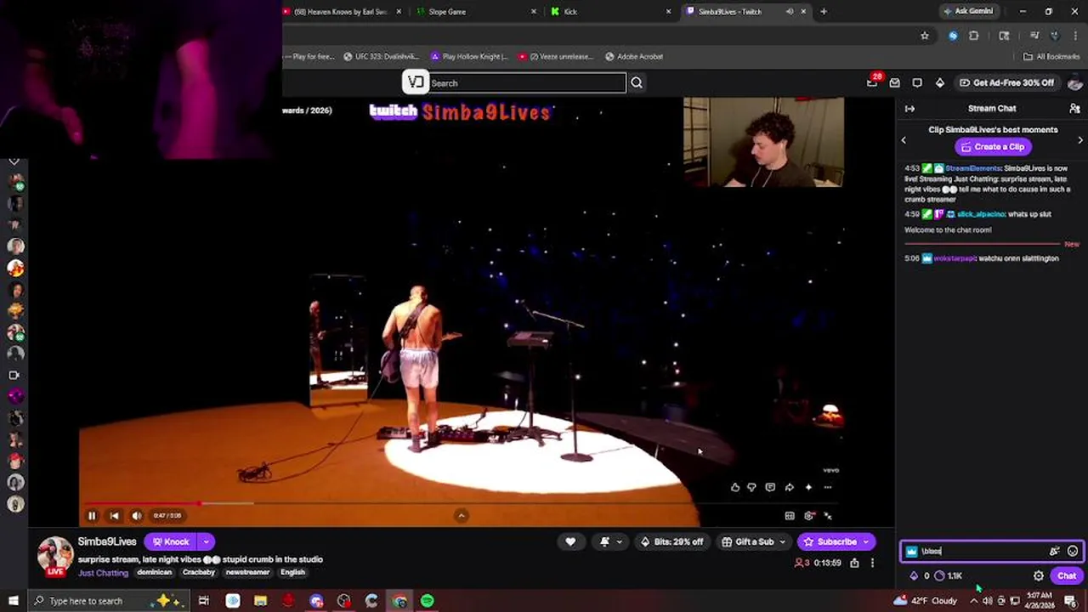The image size is (1088, 612).
Task: Show previous chat highlight card arrow
Action: (904, 140)
